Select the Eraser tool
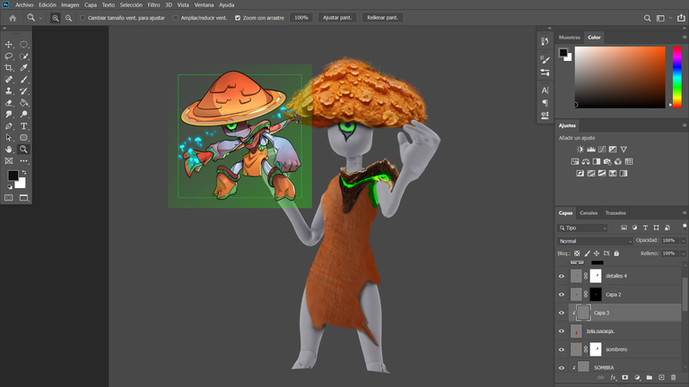This screenshot has width=689, height=387. (8, 103)
